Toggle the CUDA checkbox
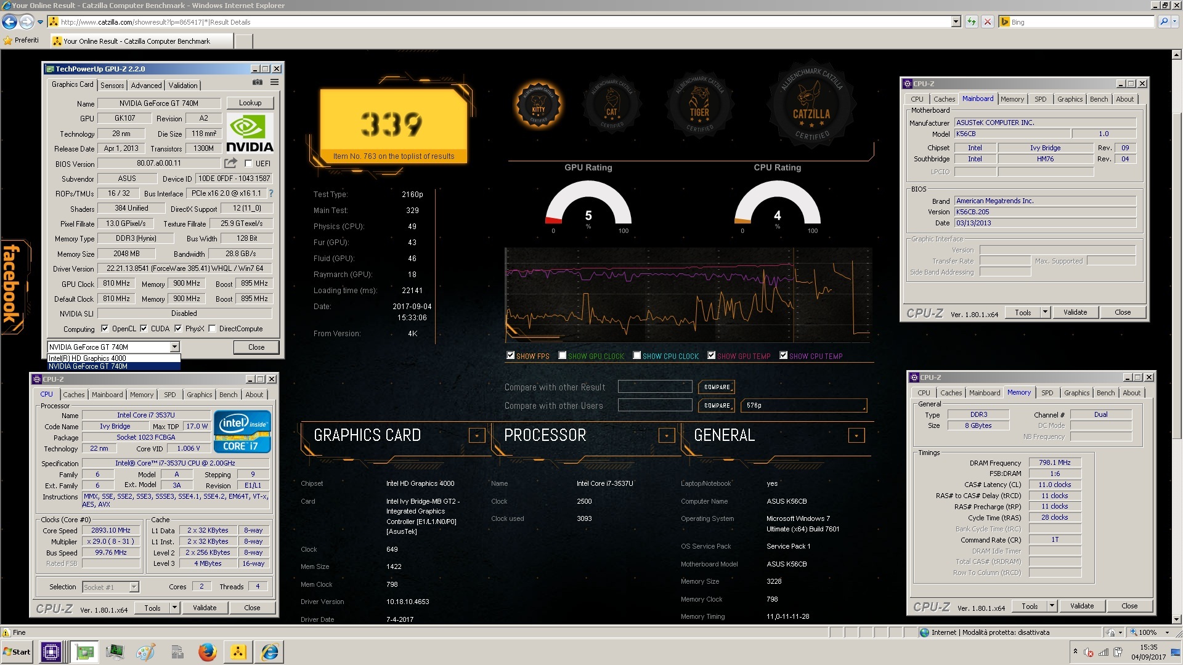 pos(144,329)
